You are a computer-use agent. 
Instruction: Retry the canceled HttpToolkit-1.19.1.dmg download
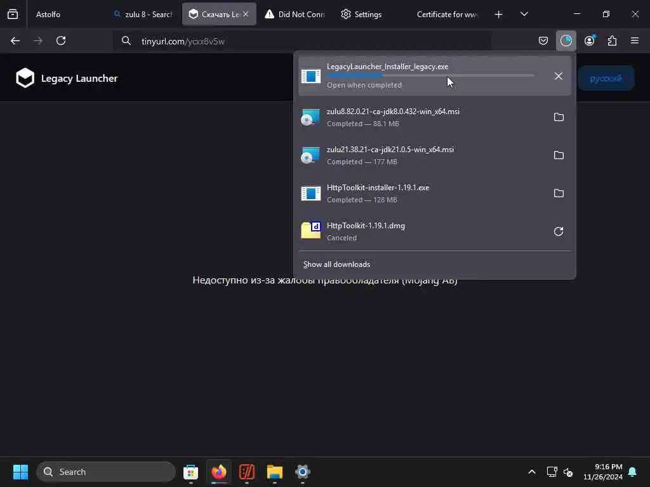[x=559, y=231]
